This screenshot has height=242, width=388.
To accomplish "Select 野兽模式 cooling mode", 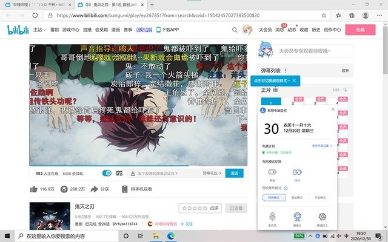I will point(273,198).
